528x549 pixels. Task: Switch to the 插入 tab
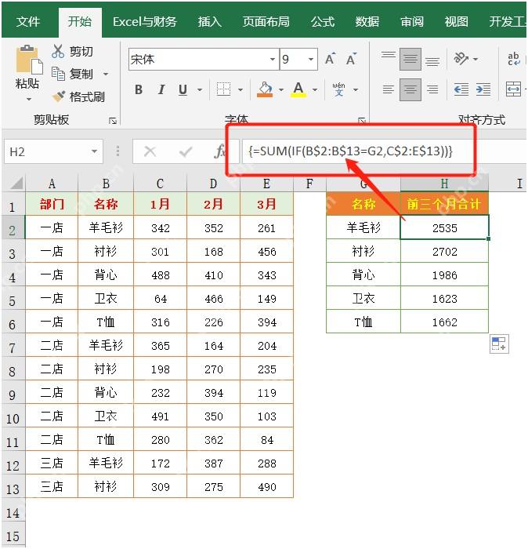tap(209, 22)
